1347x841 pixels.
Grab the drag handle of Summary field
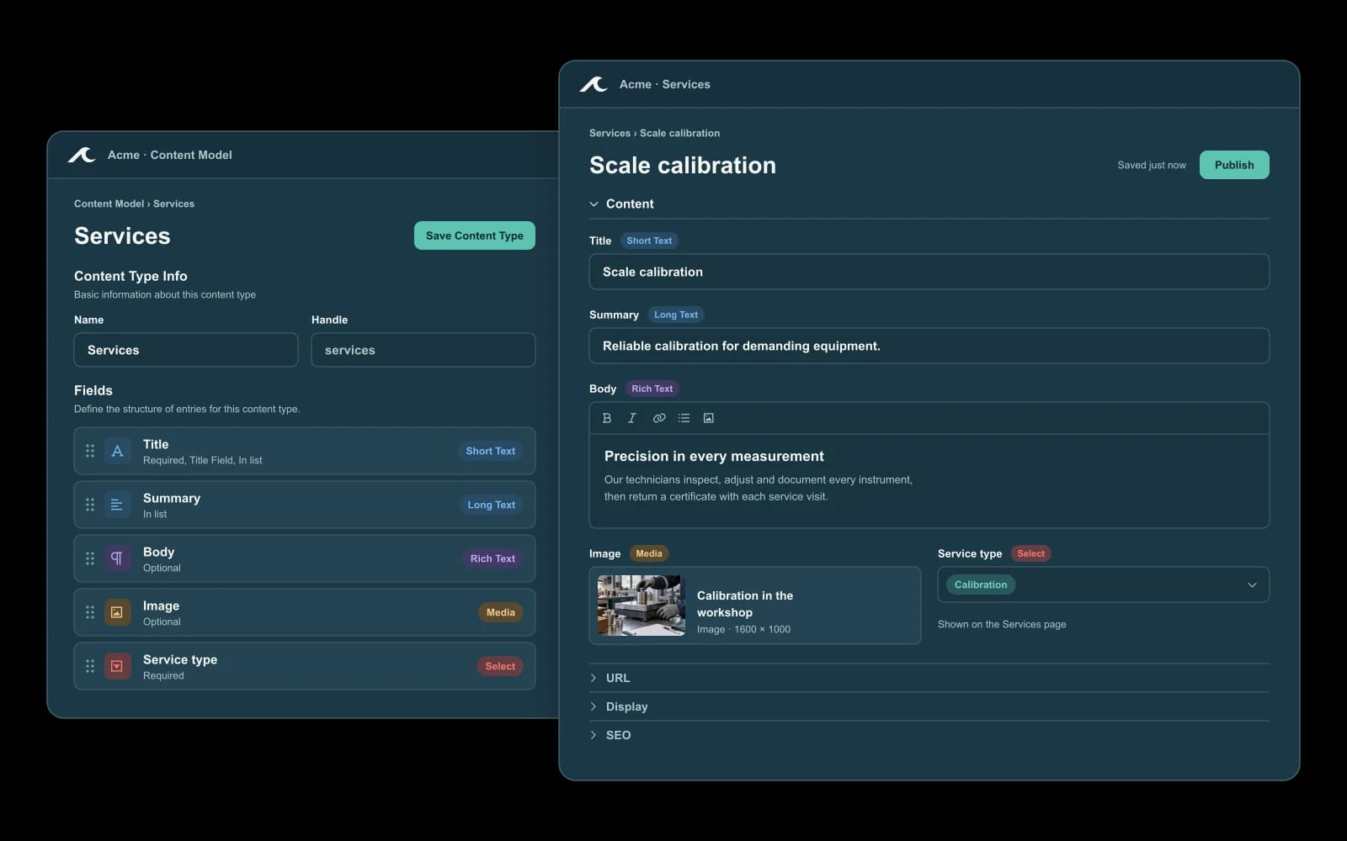90,505
